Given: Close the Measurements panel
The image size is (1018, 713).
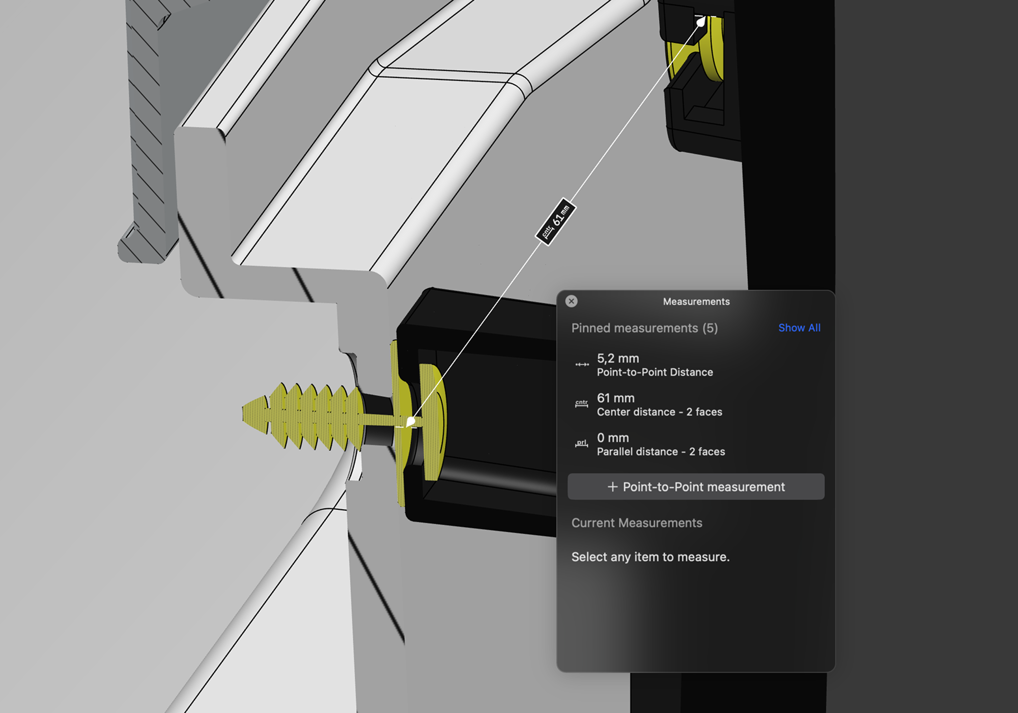Looking at the screenshot, I should 571,301.
